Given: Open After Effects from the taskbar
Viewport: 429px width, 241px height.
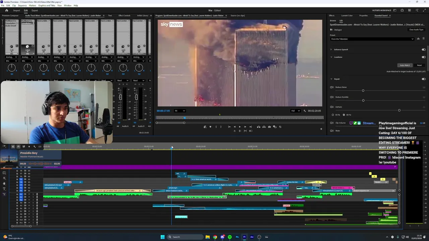Looking at the screenshot, I should pyautogui.click(x=252, y=237).
